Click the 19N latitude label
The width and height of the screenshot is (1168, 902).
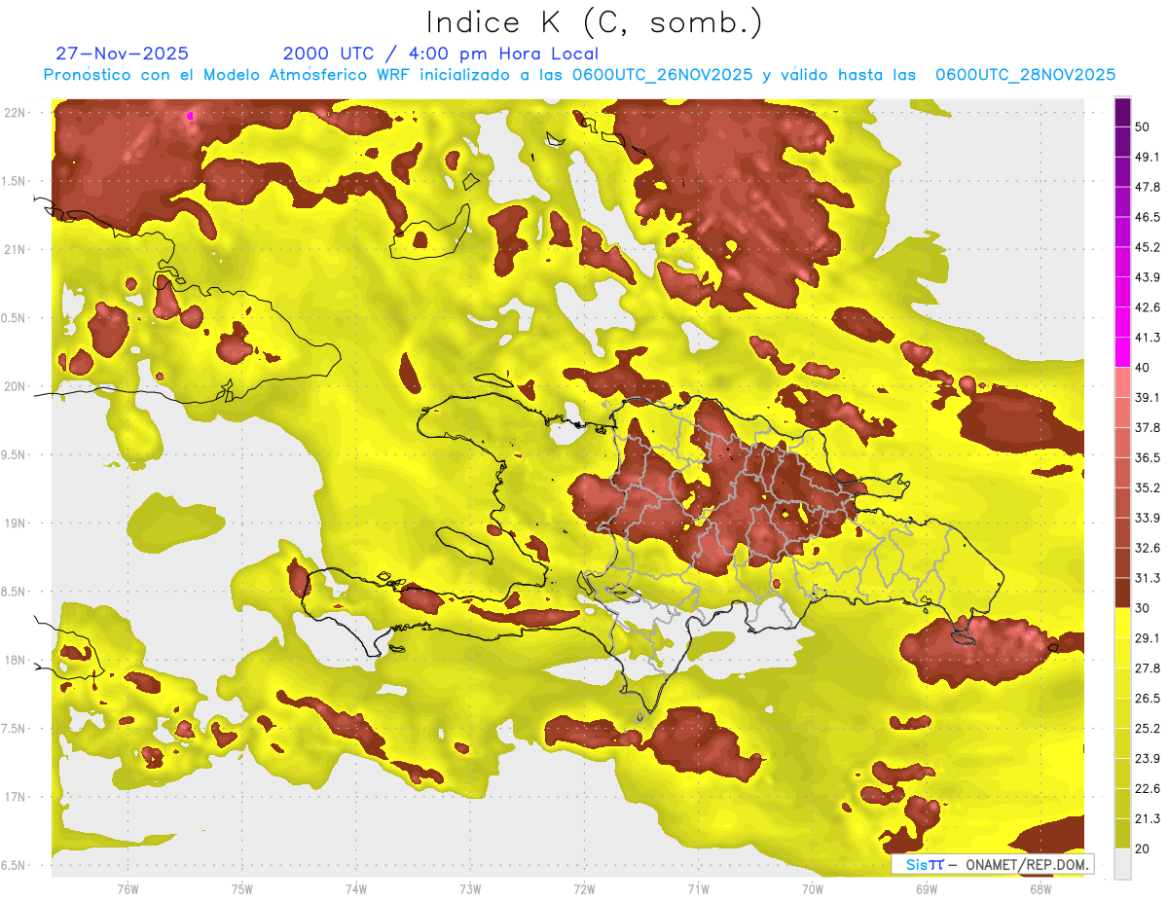(16, 523)
